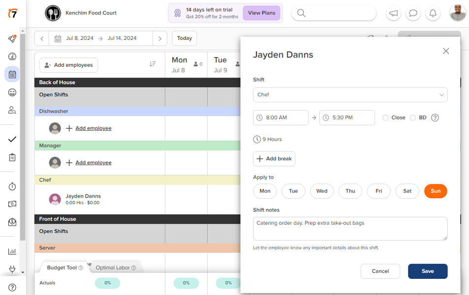
Task: Click the BD help question mark icon
Action: point(435,118)
